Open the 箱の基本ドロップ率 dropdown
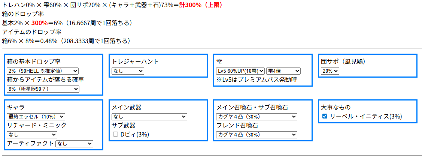The image size is (422, 156). (43, 71)
